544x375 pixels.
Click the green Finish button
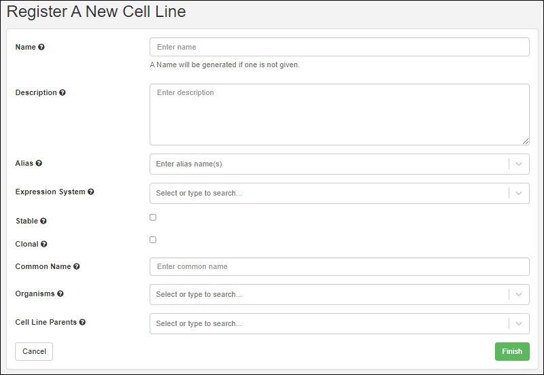511,351
